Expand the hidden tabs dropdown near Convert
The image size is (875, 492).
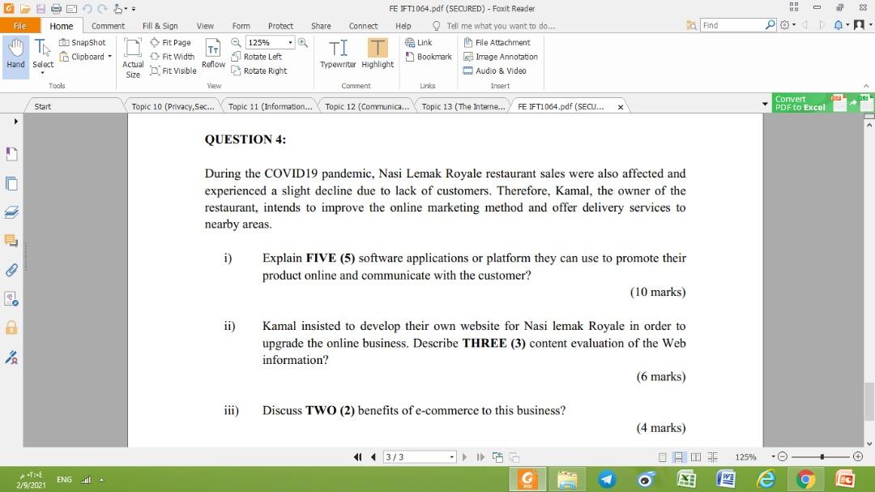point(764,105)
